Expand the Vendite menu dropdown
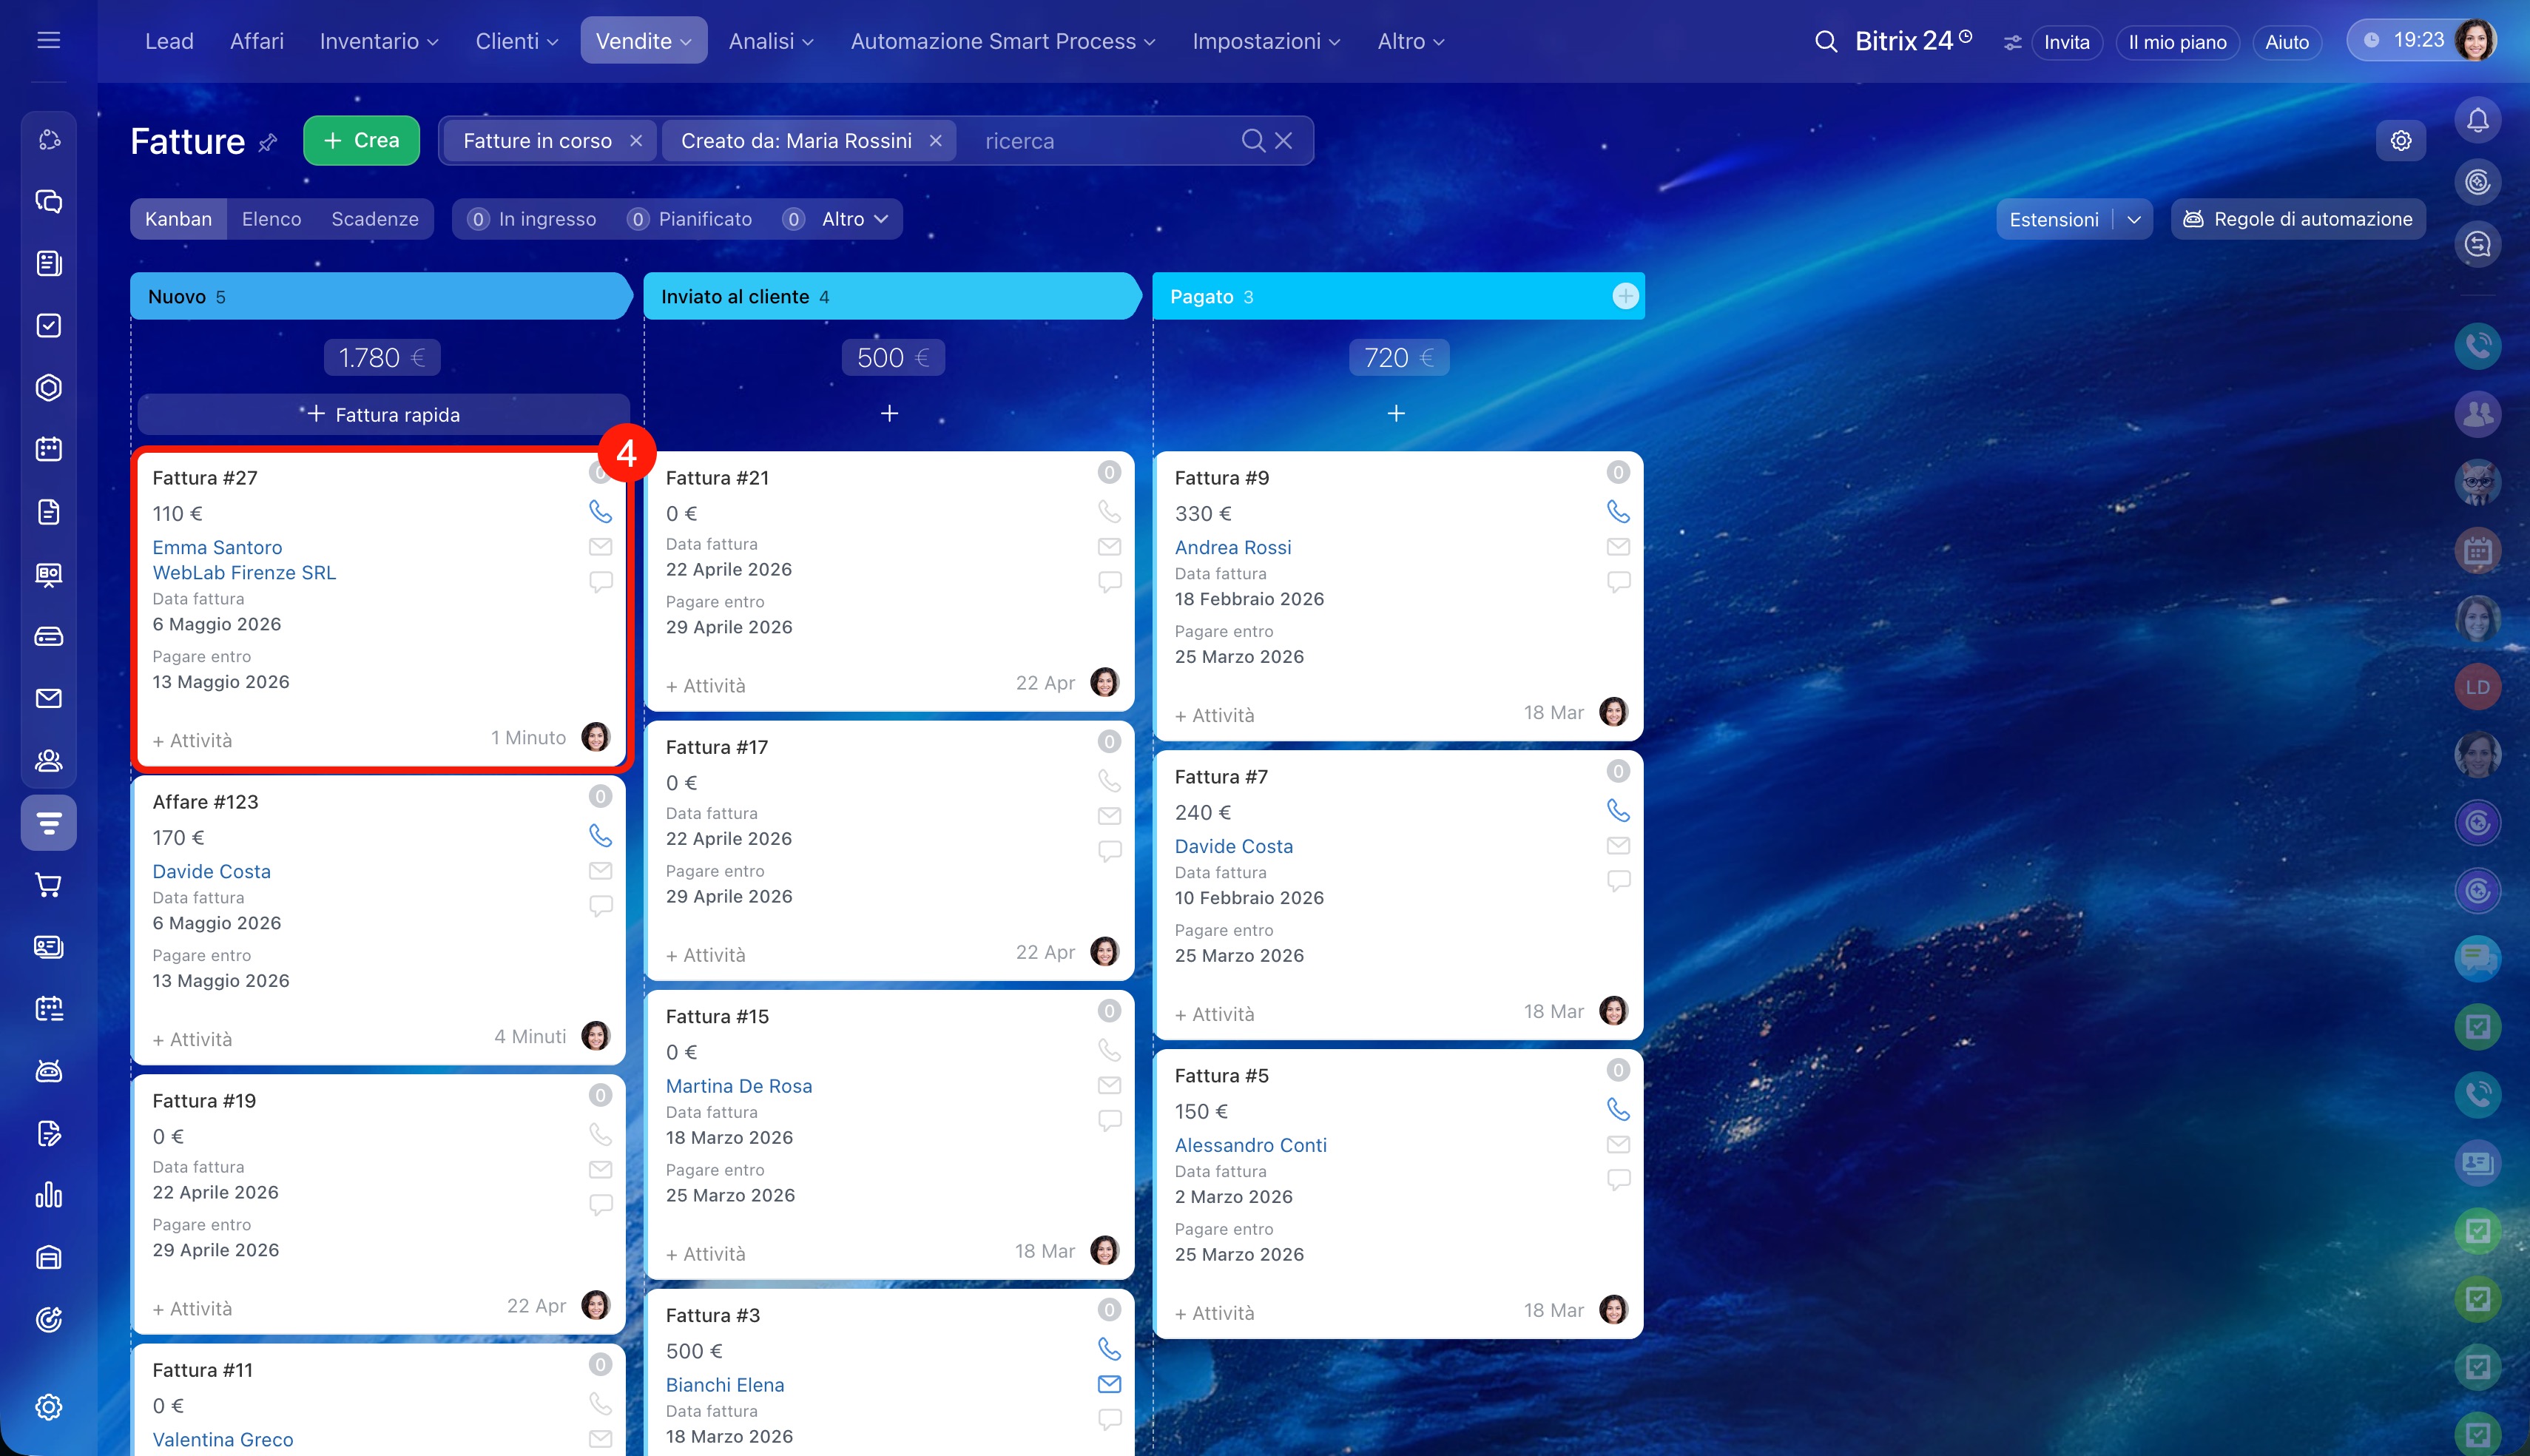Viewport: 2530px width, 1456px height. 644,41
